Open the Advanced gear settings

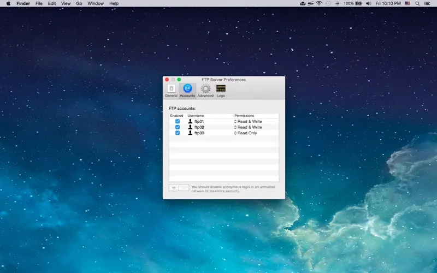click(205, 90)
